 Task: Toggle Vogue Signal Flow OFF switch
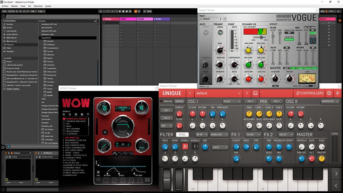[x=289, y=33]
